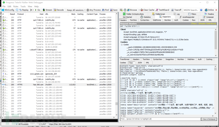Open WinConfig from the toolbar

tap(8, 10)
